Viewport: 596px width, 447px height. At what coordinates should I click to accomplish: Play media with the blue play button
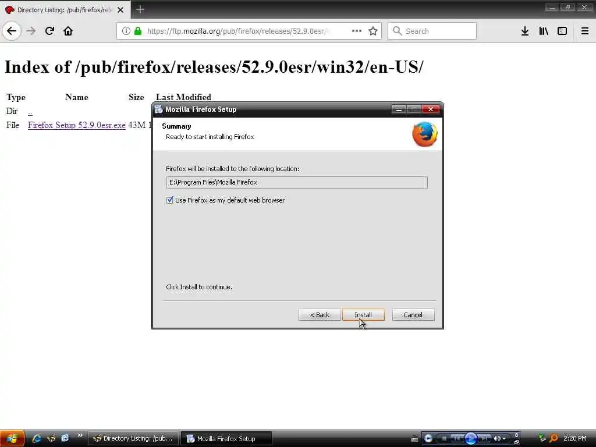(x=470, y=439)
